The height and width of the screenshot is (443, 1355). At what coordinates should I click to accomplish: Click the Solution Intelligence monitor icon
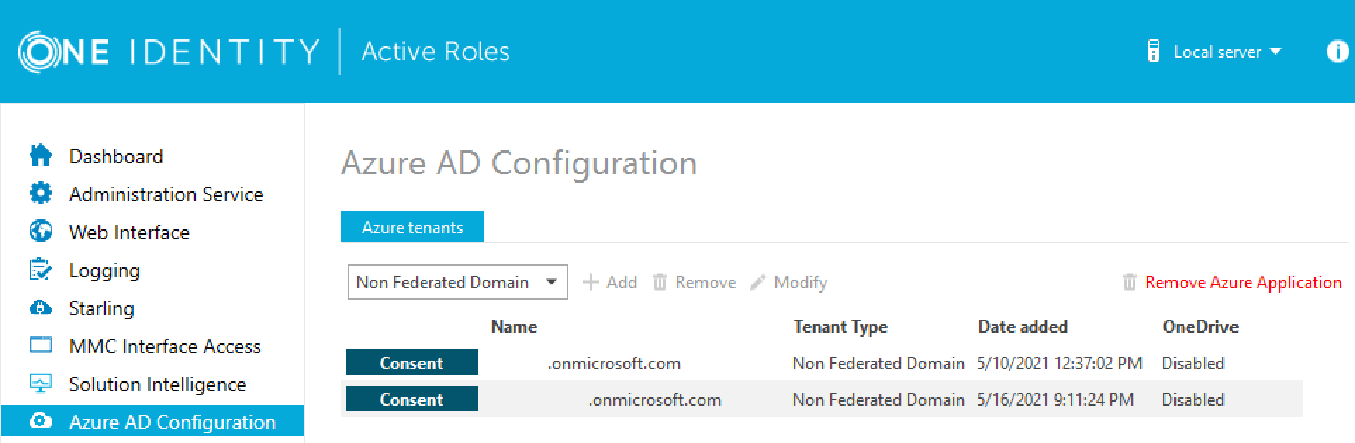pyautogui.click(x=41, y=383)
